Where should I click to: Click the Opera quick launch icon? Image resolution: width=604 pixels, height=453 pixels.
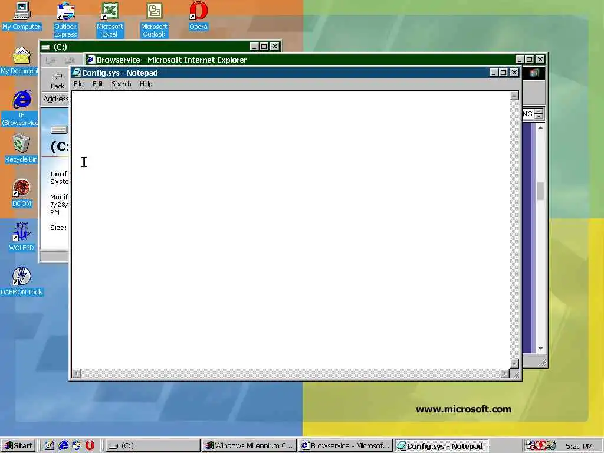pos(90,446)
